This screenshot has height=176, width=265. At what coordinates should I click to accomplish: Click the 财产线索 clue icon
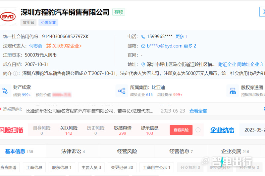[5, 91]
